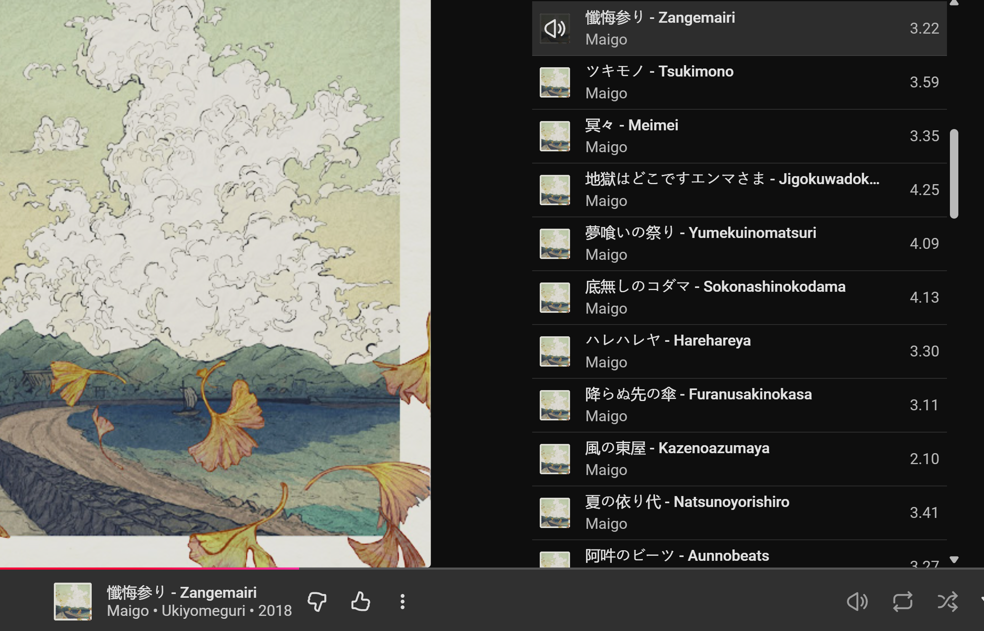Click the Harehareya track thumbnail
984x631 pixels.
pyautogui.click(x=555, y=351)
